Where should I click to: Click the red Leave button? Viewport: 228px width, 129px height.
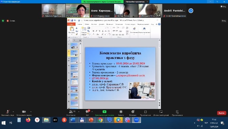pos(222,113)
